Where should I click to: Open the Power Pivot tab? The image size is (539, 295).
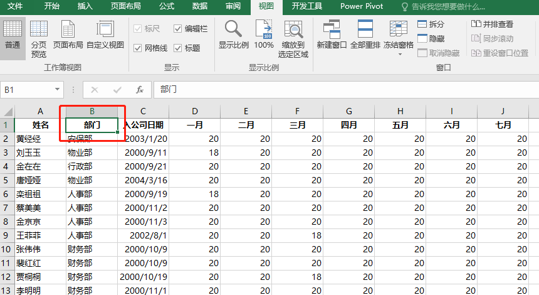tap(362, 6)
